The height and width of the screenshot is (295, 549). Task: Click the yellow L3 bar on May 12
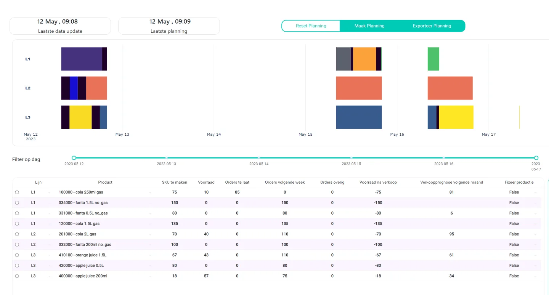(80, 117)
